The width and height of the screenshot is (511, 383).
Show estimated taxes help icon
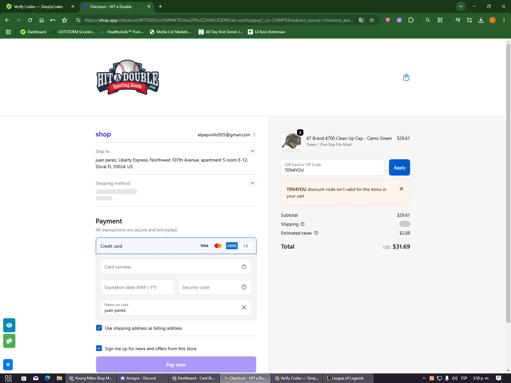point(316,233)
